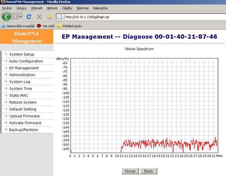Open Activate Firmware in the sidebar

[25, 123]
